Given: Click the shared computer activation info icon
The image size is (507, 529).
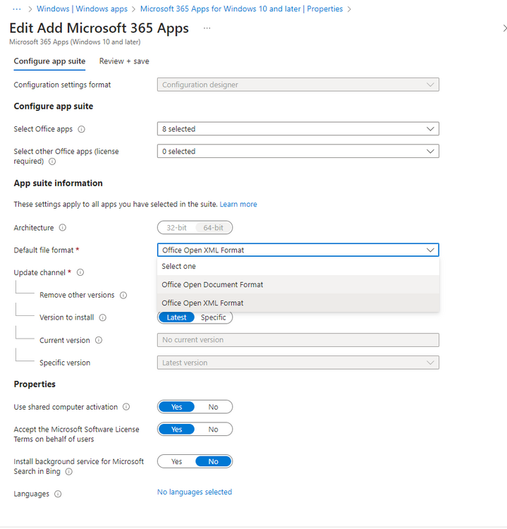Looking at the screenshot, I should 126,407.
